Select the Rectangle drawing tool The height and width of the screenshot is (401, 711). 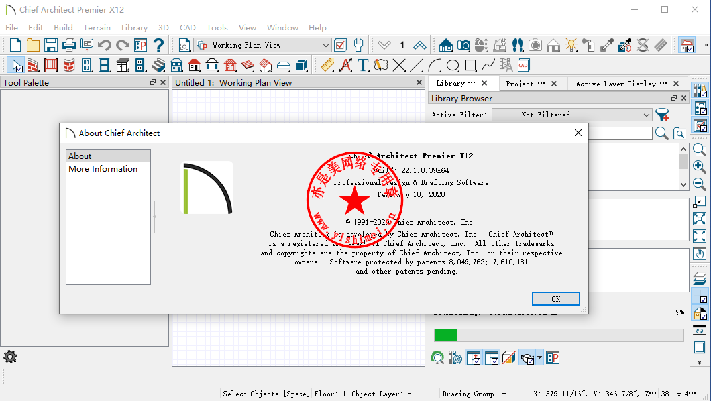(x=470, y=66)
